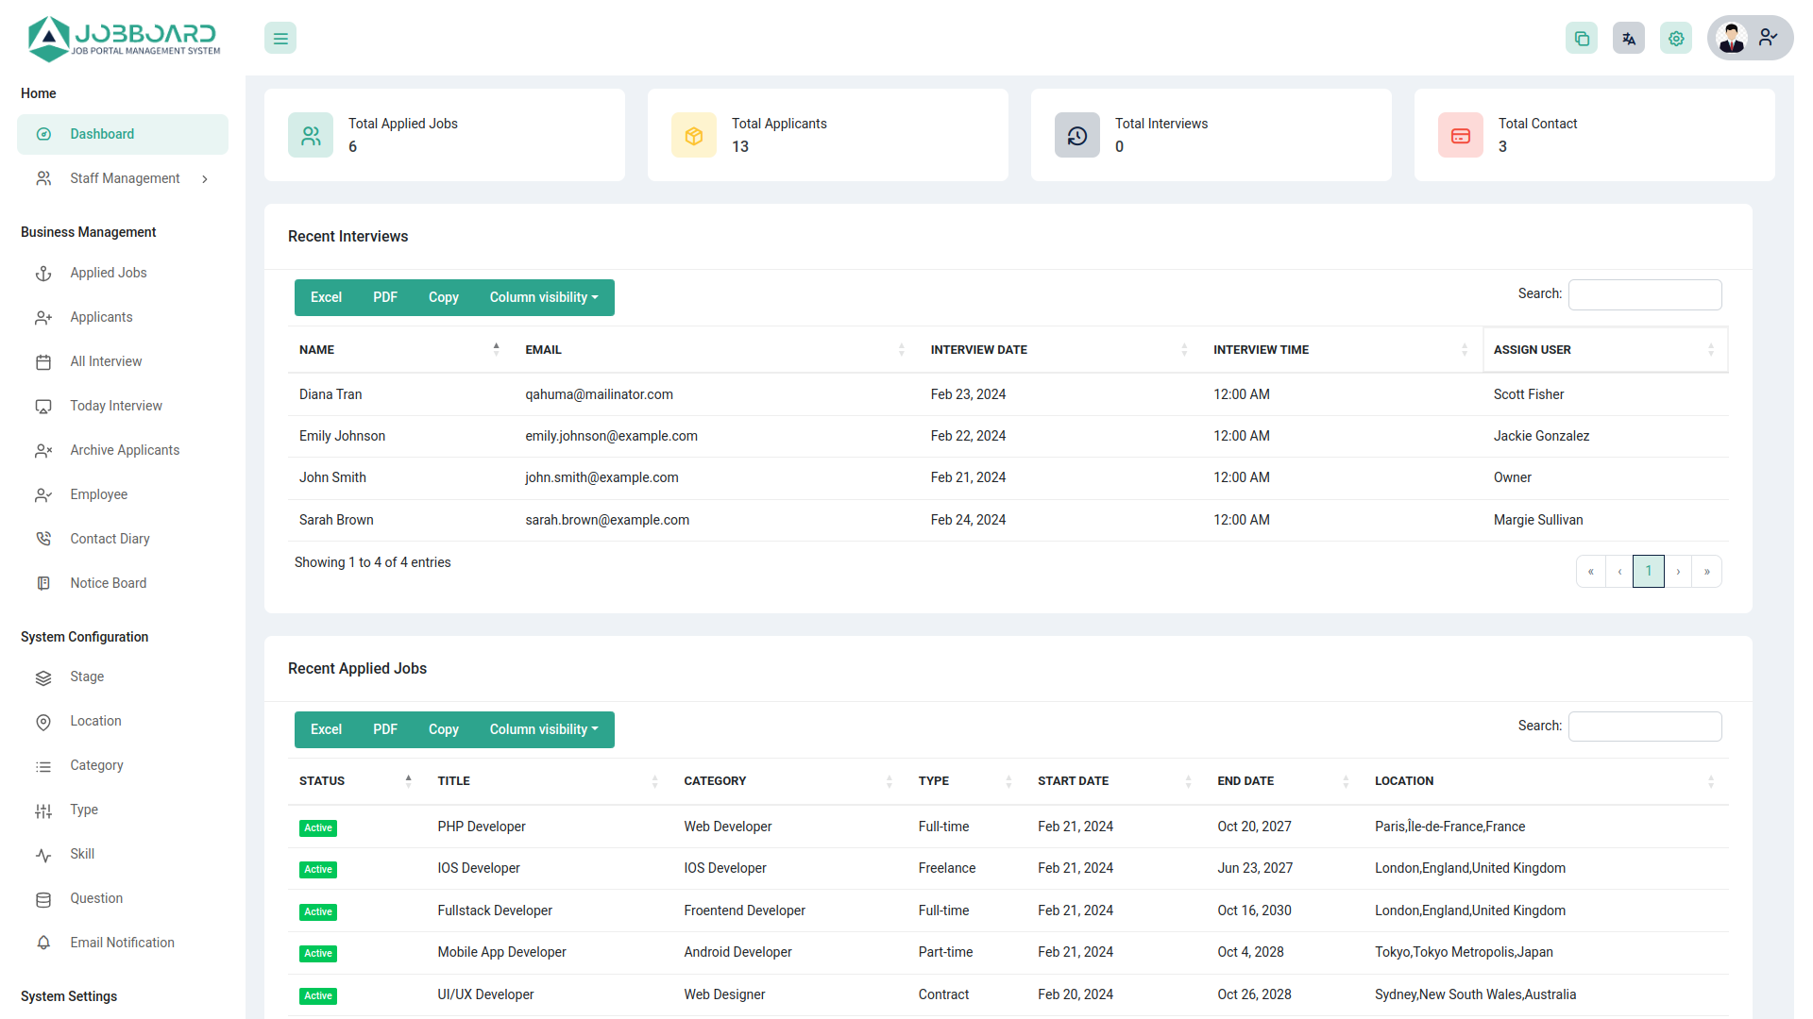Open the Email Notification bell icon
This screenshot has height=1019, width=1813.
pyautogui.click(x=43, y=942)
